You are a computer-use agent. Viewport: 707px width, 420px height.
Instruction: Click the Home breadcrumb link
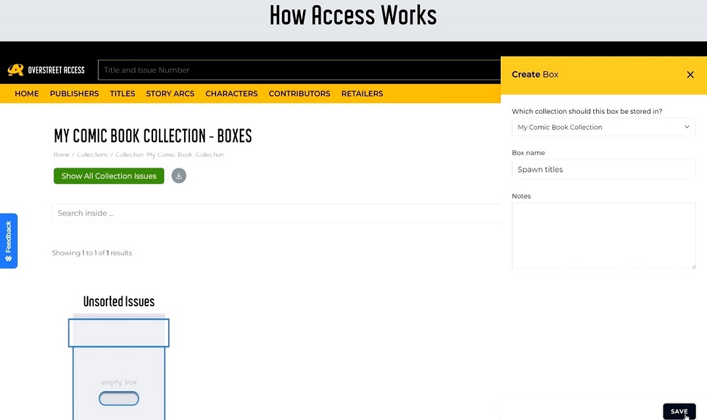61,155
